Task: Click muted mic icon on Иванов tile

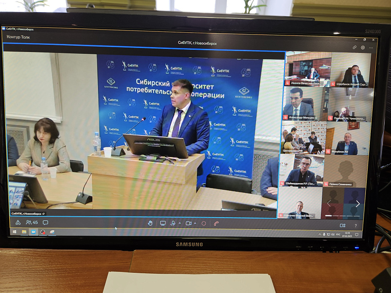Action: (288, 83)
